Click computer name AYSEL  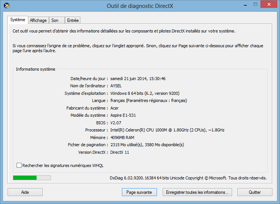click(x=116, y=86)
